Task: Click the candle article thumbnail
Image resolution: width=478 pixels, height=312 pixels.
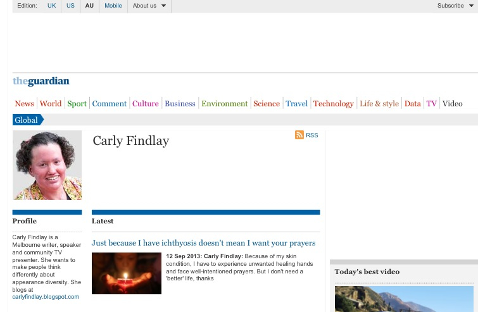Action: (127, 273)
